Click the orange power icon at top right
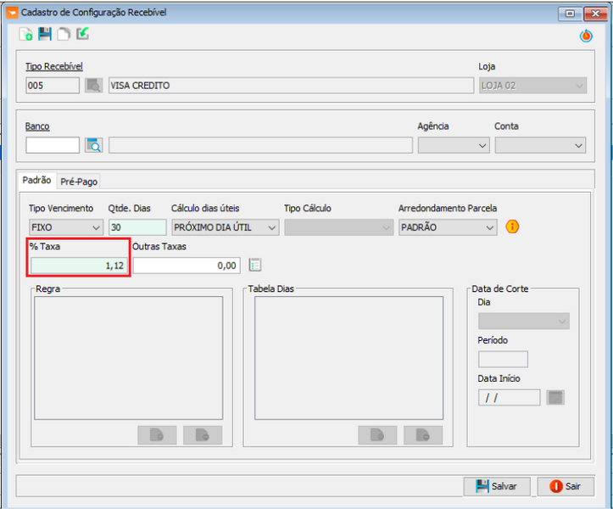Screen dimensions: 613x509 click(585, 36)
